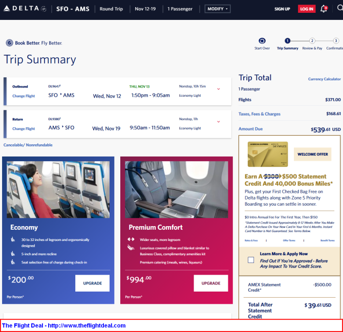The image size is (343, 332).
Task: Click Change Flight for Outbound
Action: tap(24, 96)
